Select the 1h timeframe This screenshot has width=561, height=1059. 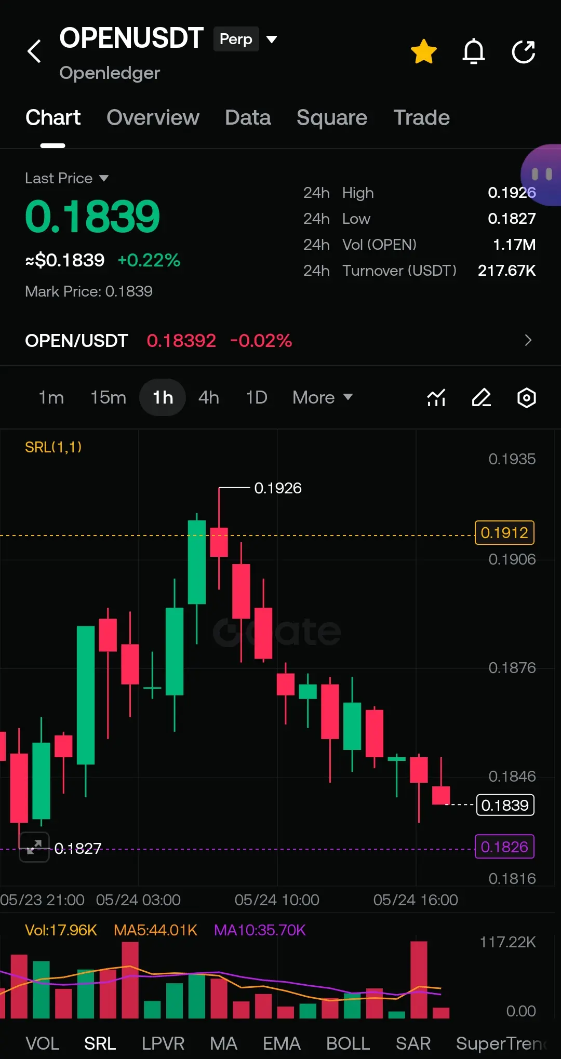point(163,397)
